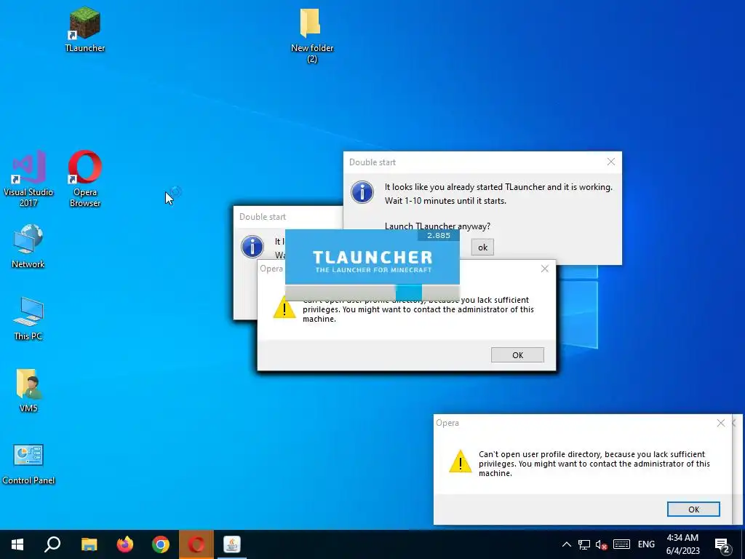The image size is (745, 559).
Task: Switch the ENG input language indicator
Action: tap(646, 544)
